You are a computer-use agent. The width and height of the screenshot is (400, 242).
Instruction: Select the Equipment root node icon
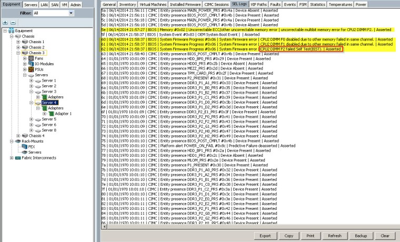click(11, 31)
